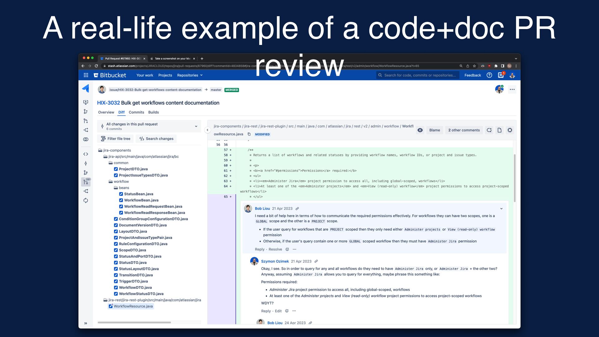Viewport: 599px width, 337px height.
Task: Click the file tree horizontal scrollbar
Action: [134, 322]
